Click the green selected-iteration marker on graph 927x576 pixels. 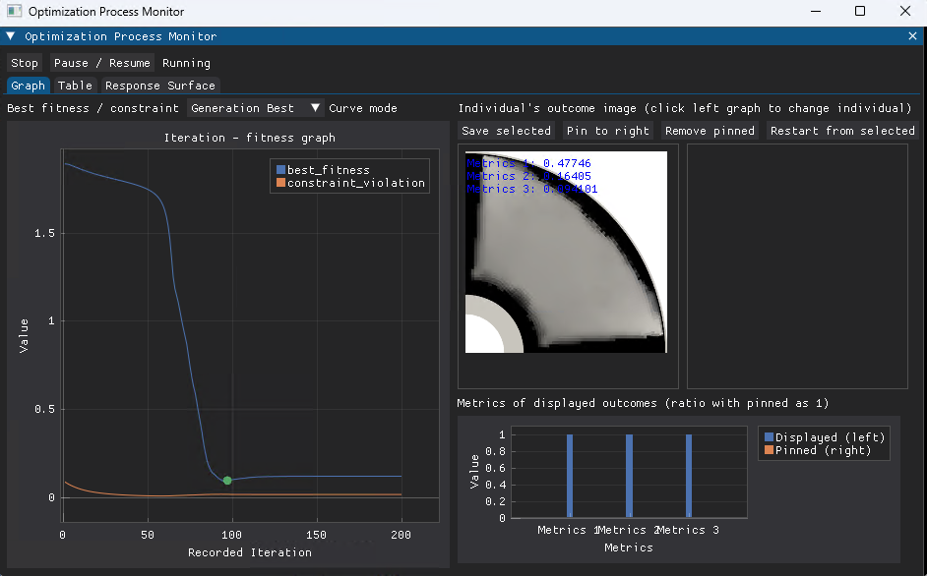227,481
